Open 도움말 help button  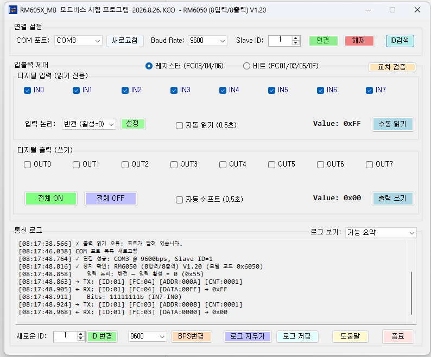pyautogui.click(x=351, y=336)
